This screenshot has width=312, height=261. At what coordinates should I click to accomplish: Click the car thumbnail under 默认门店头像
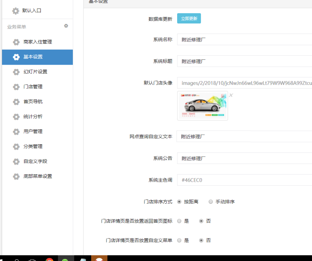202,106
